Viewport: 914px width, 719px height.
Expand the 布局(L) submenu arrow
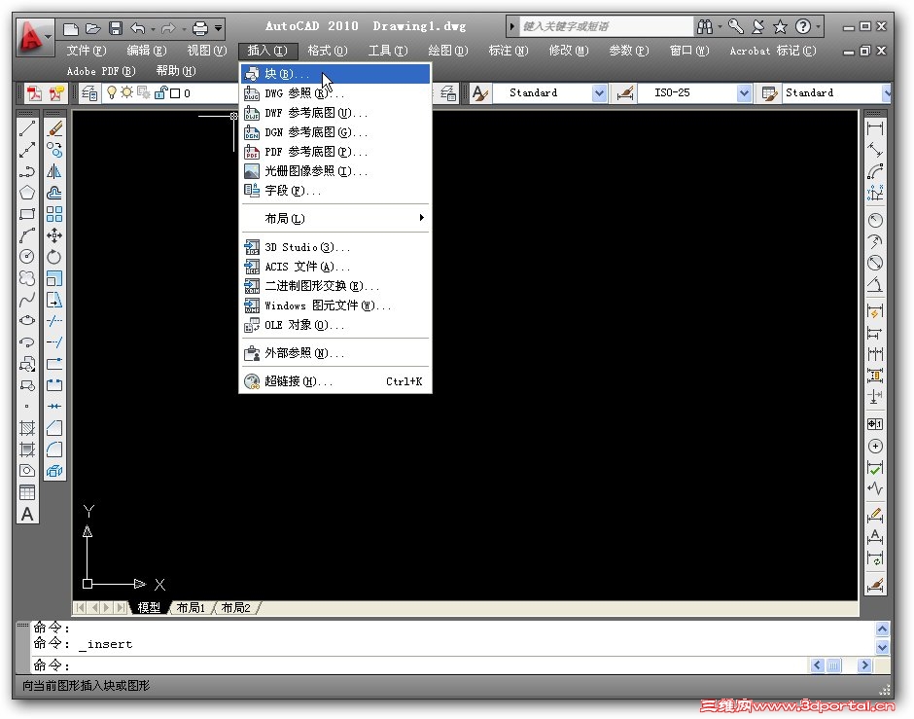[x=421, y=218]
